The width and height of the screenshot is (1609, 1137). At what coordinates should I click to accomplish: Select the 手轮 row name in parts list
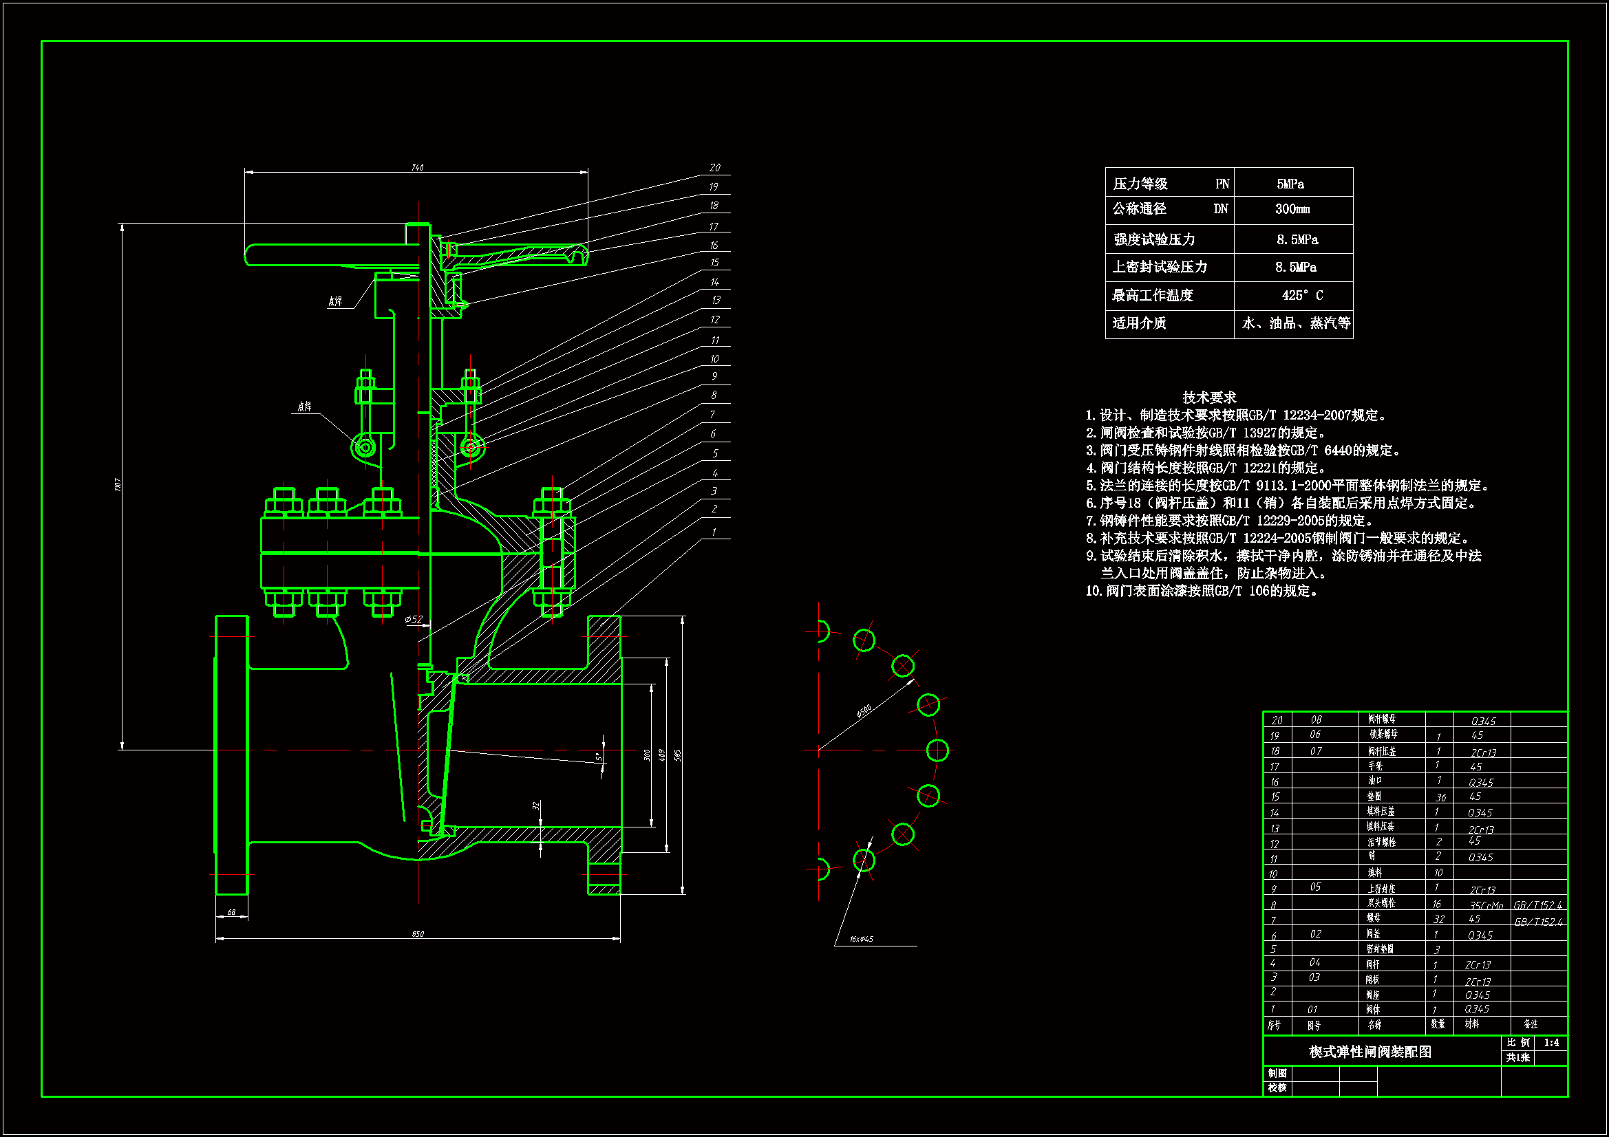(1375, 766)
